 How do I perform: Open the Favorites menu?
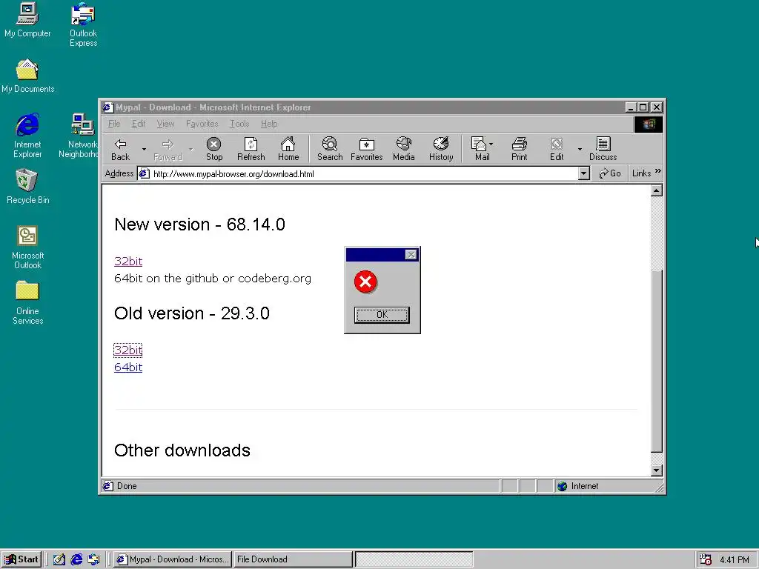point(202,124)
